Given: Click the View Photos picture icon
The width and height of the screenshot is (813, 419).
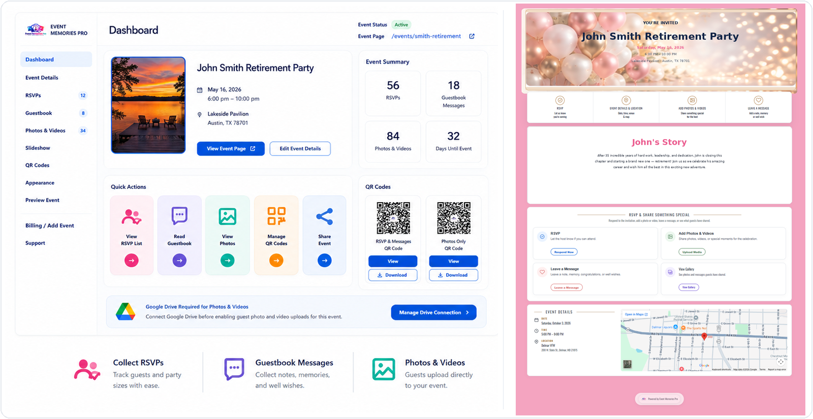Looking at the screenshot, I should coord(228,216).
